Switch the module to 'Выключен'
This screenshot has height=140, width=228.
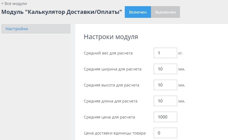165,12
